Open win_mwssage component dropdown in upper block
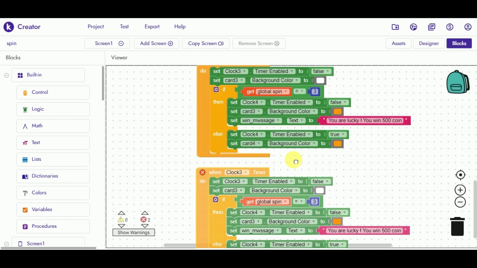Screen dimensions: 477x268 pyautogui.click(x=260, y=121)
